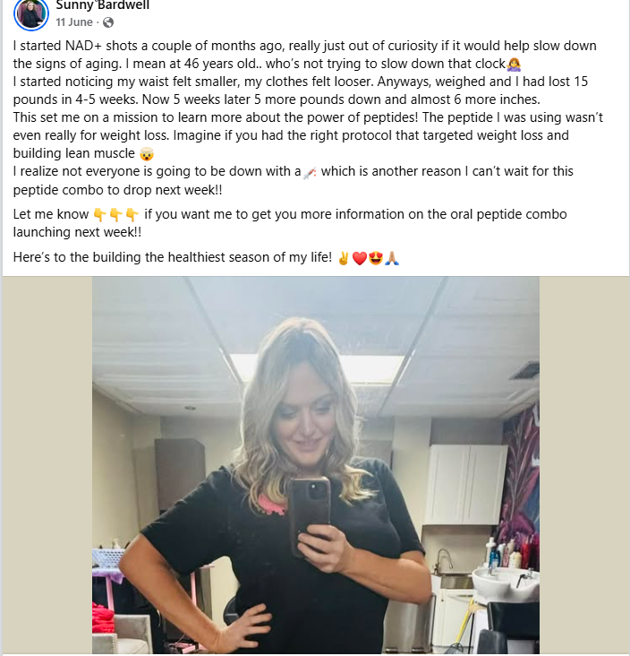Open the mirror selfie photo

point(316,465)
